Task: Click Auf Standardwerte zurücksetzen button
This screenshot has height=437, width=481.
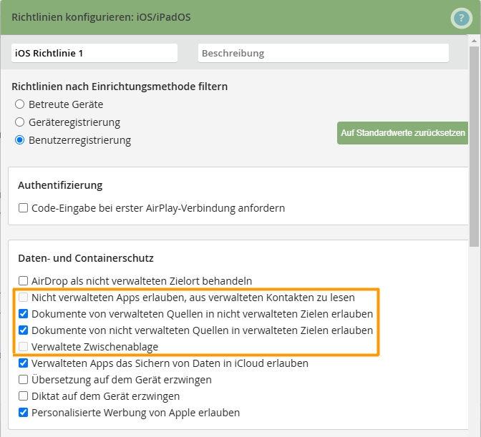Action: pos(402,133)
